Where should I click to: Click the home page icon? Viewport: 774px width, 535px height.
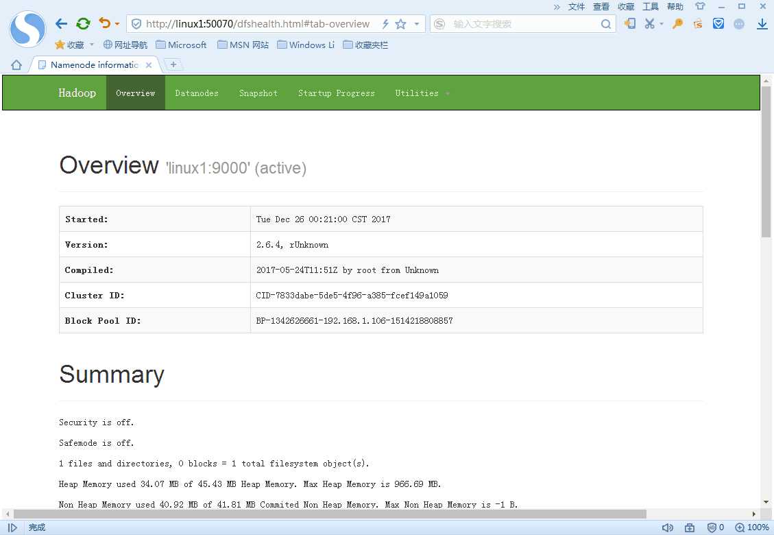click(x=16, y=64)
